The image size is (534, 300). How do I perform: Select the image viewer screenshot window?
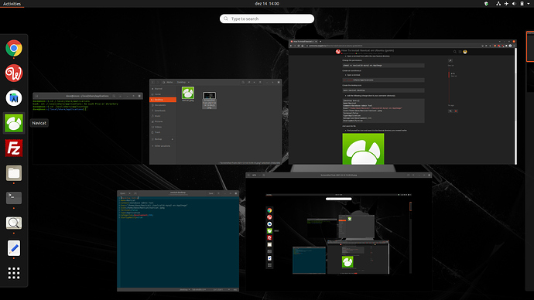point(338,232)
